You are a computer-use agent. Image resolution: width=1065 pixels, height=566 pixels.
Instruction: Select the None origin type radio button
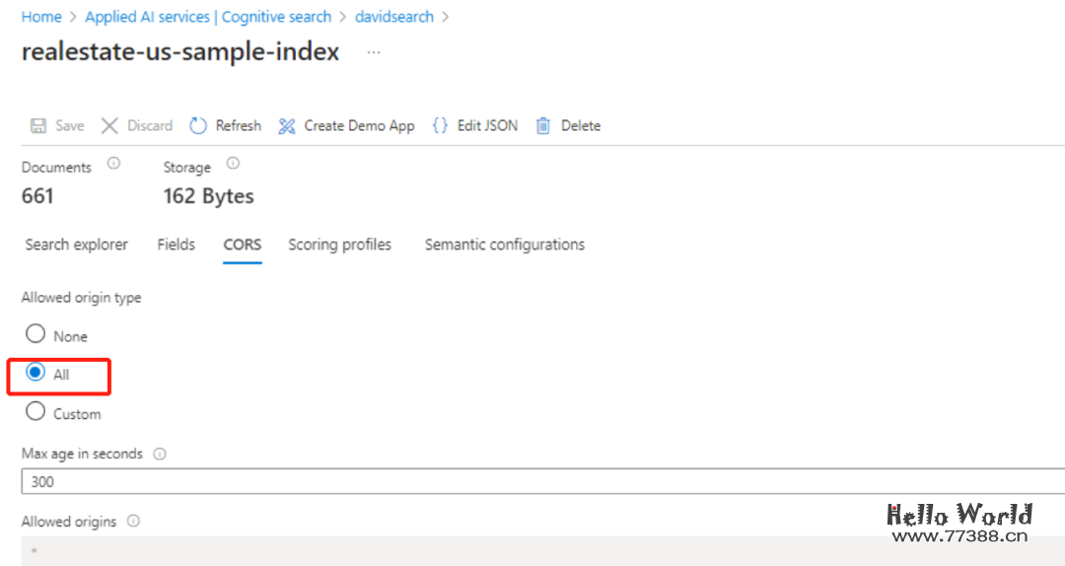pyautogui.click(x=35, y=334)
